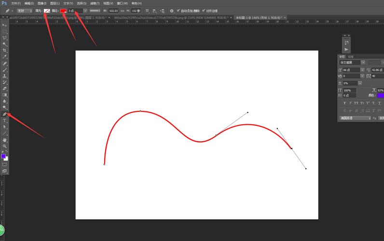Switch to NEW SUMMER document tab
The height and width of the screenshot is (241, 384).
pos(172,18)
